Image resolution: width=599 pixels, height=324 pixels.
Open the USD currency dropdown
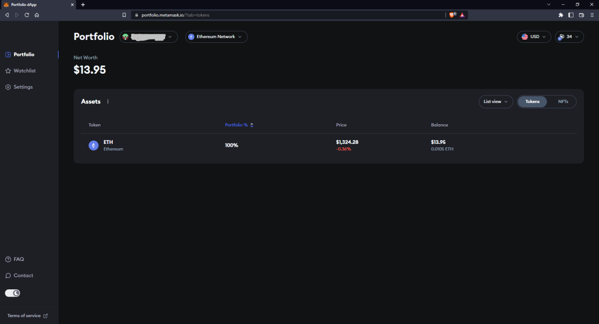(x=534, y=37)
